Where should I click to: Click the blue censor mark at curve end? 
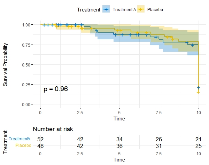(x=198, y=88)
